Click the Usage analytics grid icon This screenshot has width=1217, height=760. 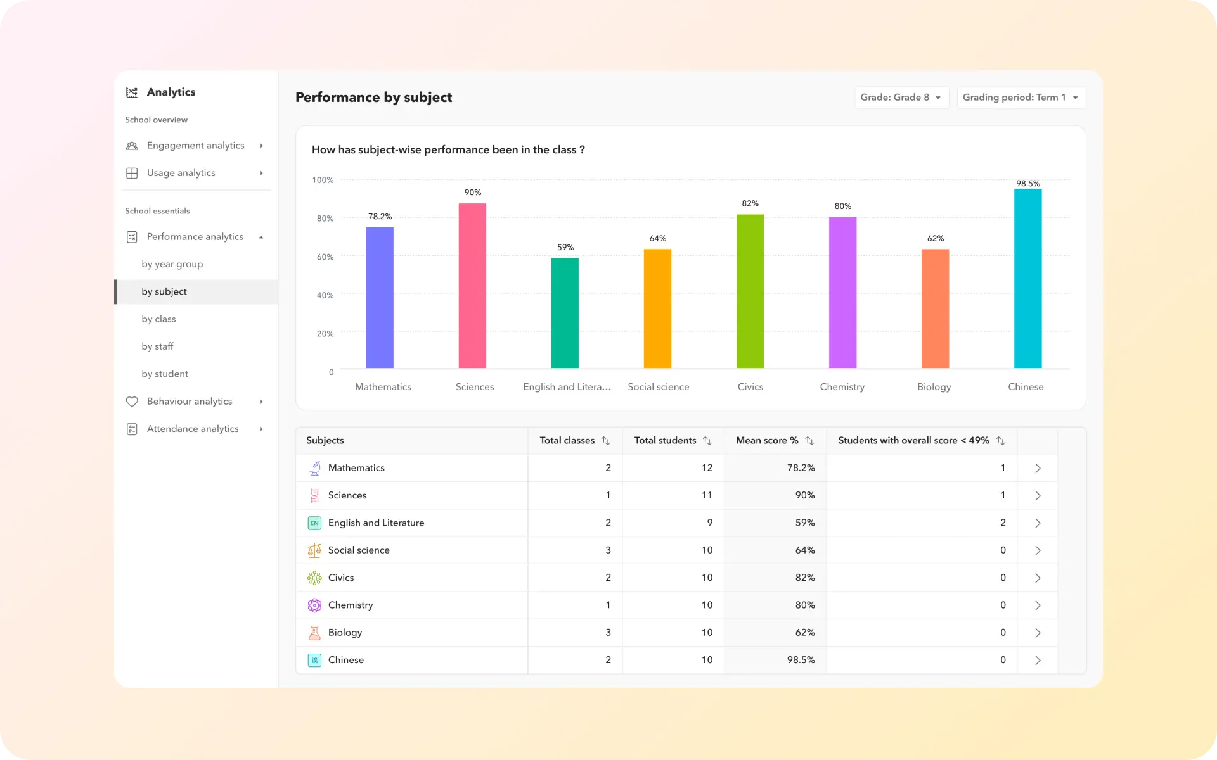coord(132,173)
